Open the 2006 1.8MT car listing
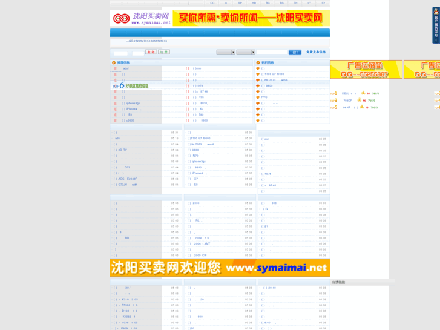 (x=199, y=244)
